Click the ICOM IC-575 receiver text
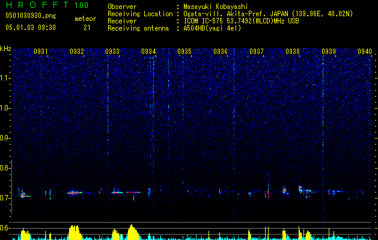This screenshot has width=378, height=240. pyautogui.click(x=241, y=21)
